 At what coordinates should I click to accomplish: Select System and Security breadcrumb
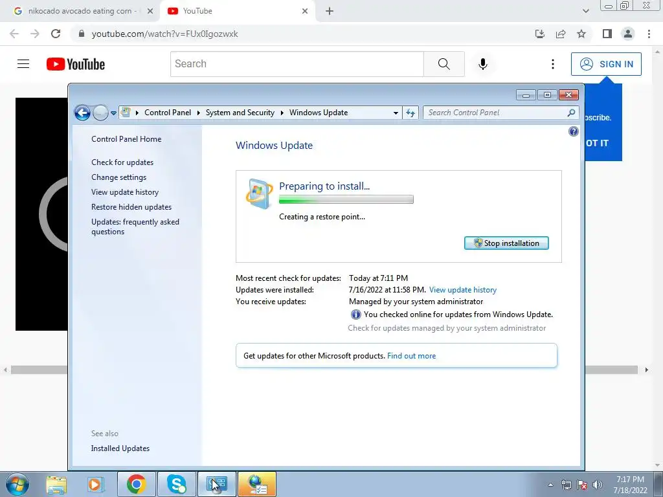pos(240,113)
